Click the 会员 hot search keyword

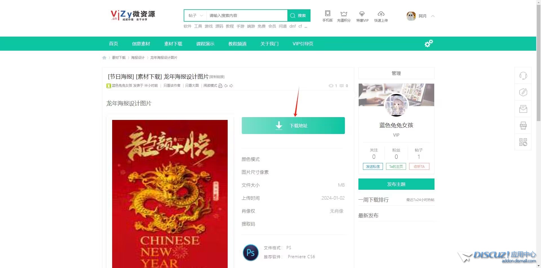[272, 26]
